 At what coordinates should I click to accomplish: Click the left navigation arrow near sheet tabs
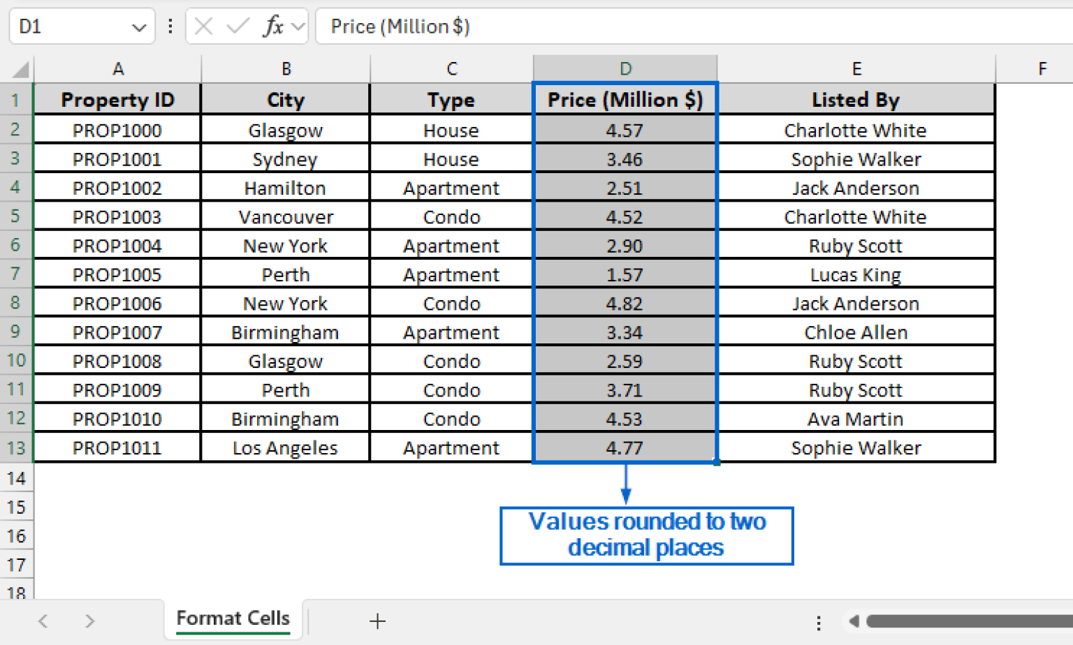[43, 621]
